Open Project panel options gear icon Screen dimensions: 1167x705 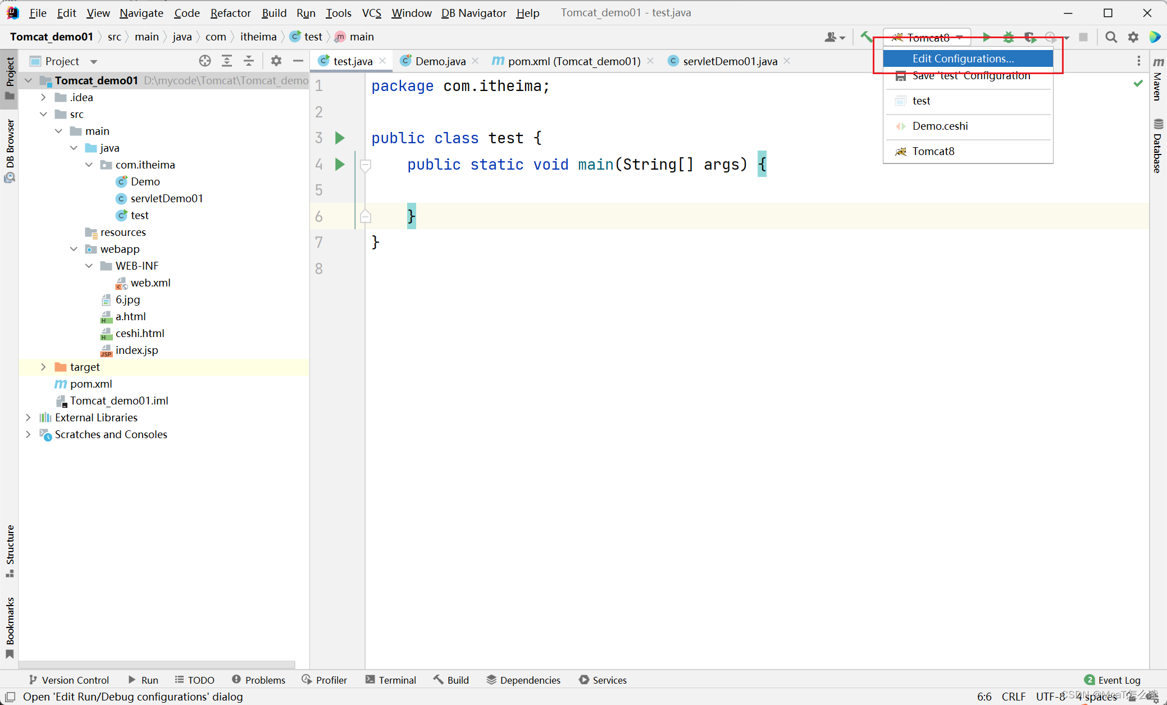tap(276, 61)
